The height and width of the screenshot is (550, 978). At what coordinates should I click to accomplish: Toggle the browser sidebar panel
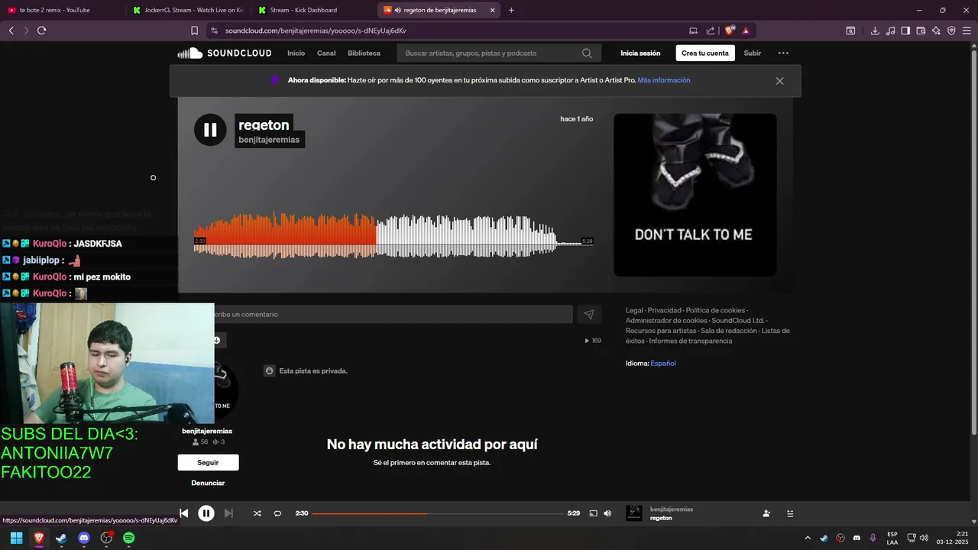tap(905, 31)
